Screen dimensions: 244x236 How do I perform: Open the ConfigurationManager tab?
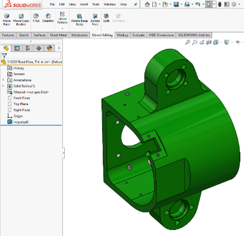(28, 48)
